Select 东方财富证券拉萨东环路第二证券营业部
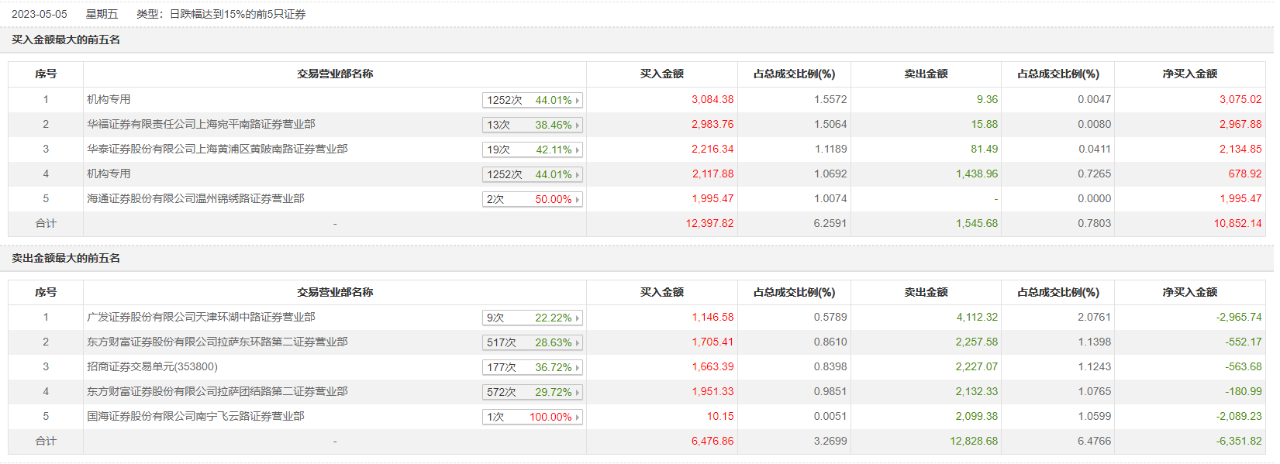 217,342
